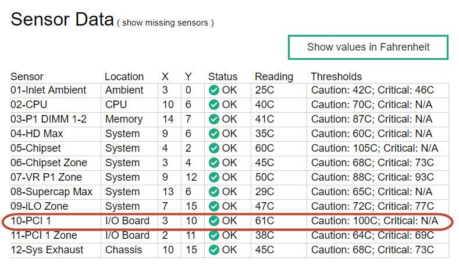Screen dimensions: 459x269
Task: Click the status check icon for 05-Chipset
Action: (214, 149)
